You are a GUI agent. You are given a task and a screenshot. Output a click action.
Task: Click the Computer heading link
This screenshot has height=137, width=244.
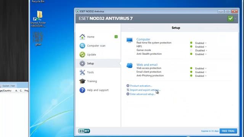[143, 39]
